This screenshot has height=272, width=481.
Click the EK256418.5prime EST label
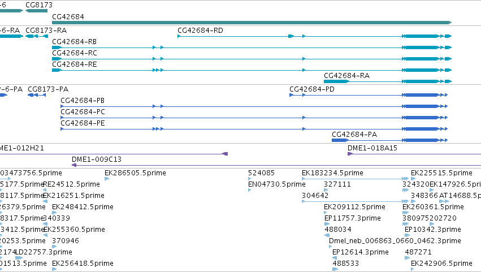click(x=83, y=264)
